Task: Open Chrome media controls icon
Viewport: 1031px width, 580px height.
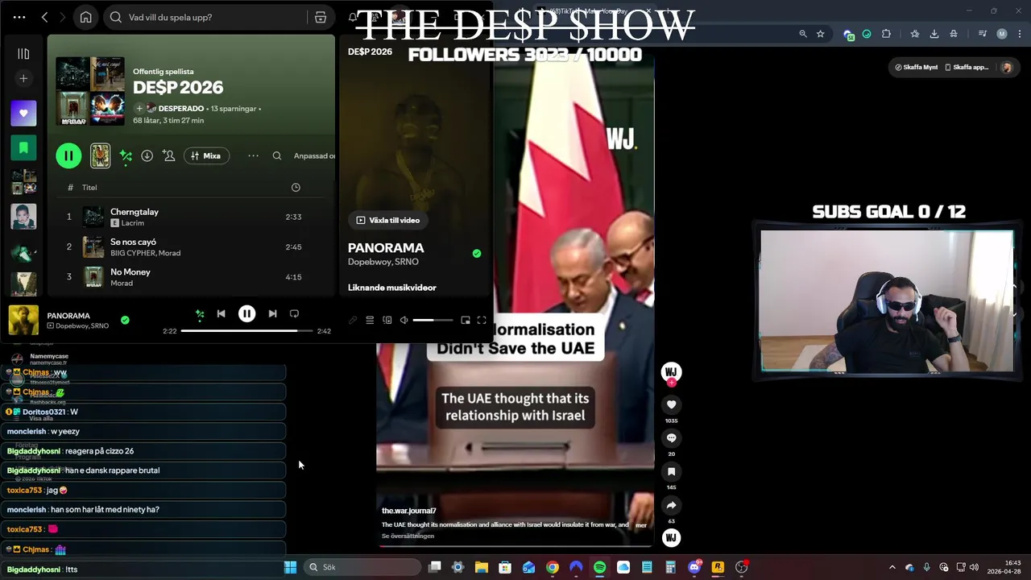Action: click(x=982, y=34)
